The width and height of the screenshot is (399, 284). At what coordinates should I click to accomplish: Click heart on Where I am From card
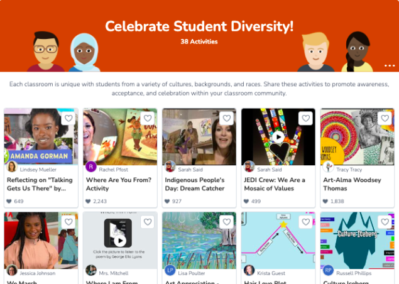click(x=148, y=222)
